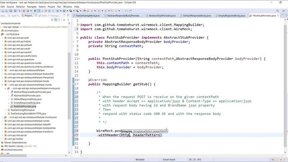The image size is (288, 162).
Task: Switch to the AbstractStubProvider.java tab
Action: pyautogui.click(x=162, y=16)
